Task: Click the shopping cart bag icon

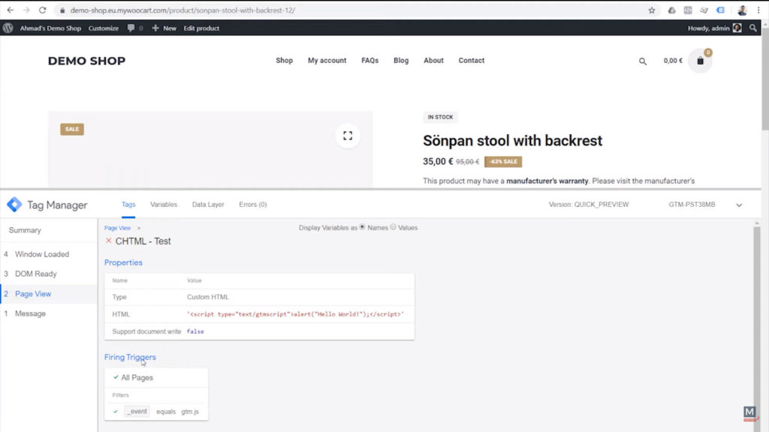Action: (x=700, y=61)
